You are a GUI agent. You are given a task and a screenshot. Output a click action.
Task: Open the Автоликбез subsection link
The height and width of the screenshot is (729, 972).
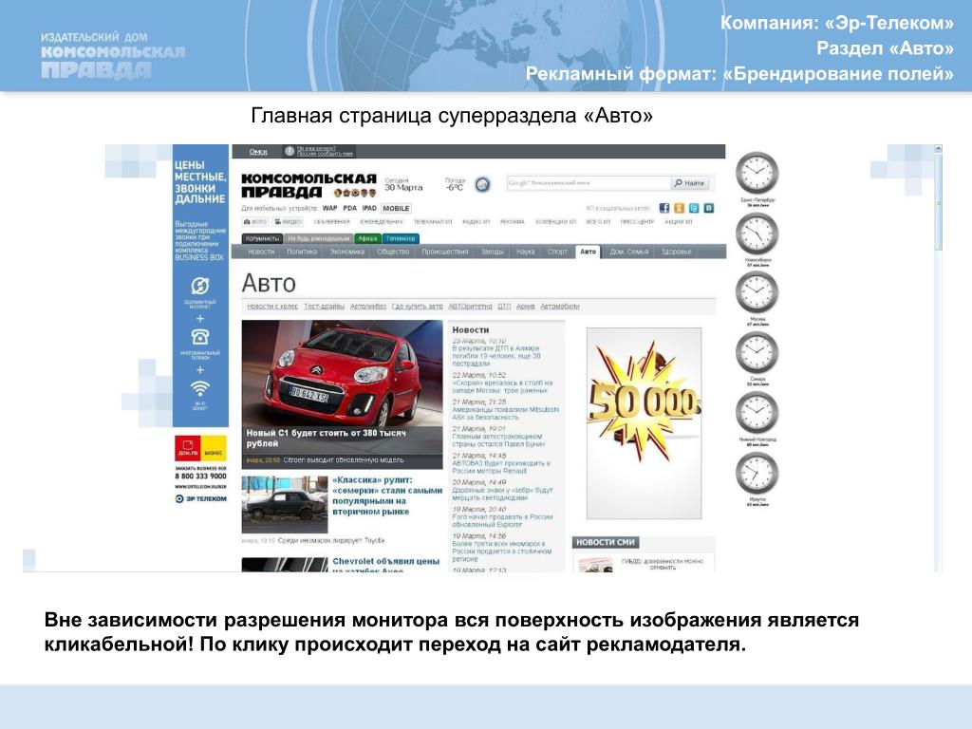[x=368, y=307]
